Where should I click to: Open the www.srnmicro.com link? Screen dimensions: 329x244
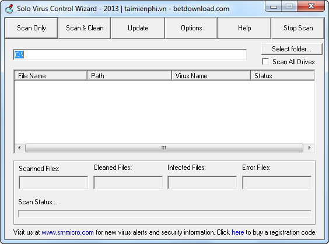tap(68, 232)
